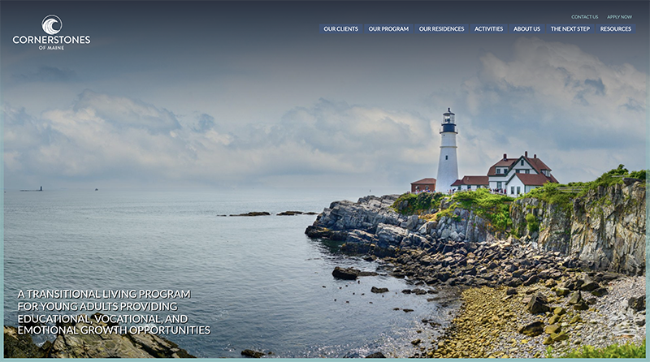The height and width of the screenshot is (362, 650).
Task: Open the Our Clients menu
Action: coord(340,28)
